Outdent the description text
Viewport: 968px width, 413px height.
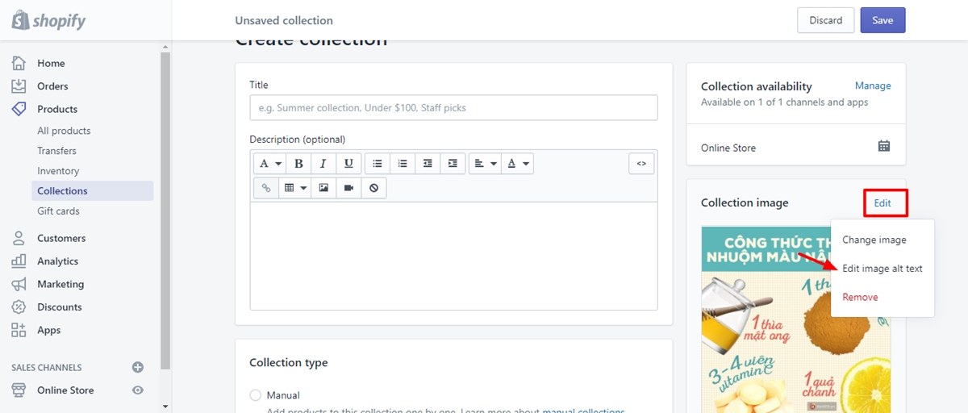tap(428, 164)
